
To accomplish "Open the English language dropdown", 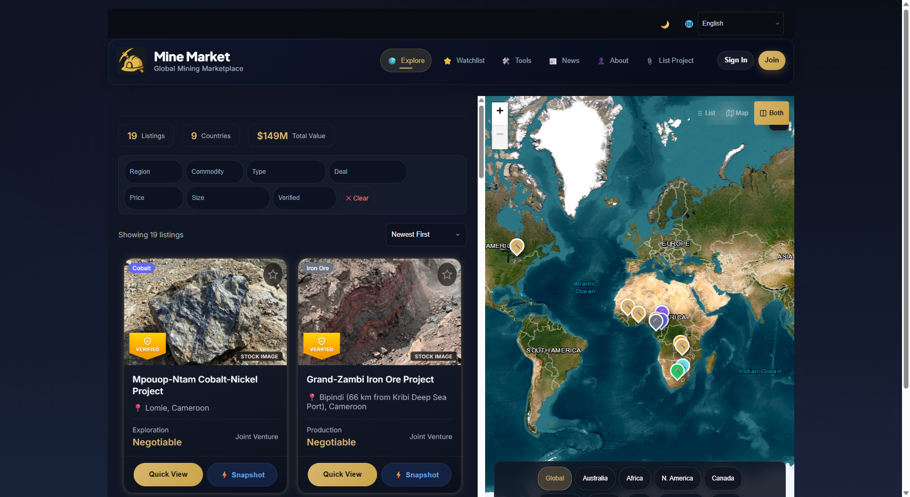I will pyautogui.click(x=740, y=23).
